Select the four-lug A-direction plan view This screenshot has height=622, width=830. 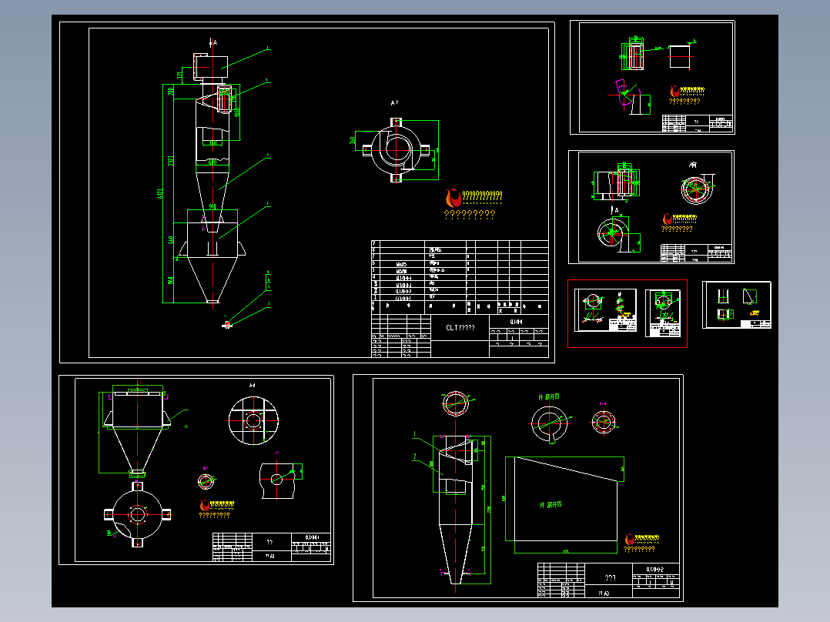pyautogui.click(x=396, y=150)
